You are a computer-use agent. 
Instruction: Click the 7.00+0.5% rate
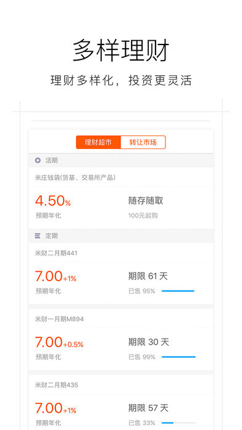[x=59, y=342]
